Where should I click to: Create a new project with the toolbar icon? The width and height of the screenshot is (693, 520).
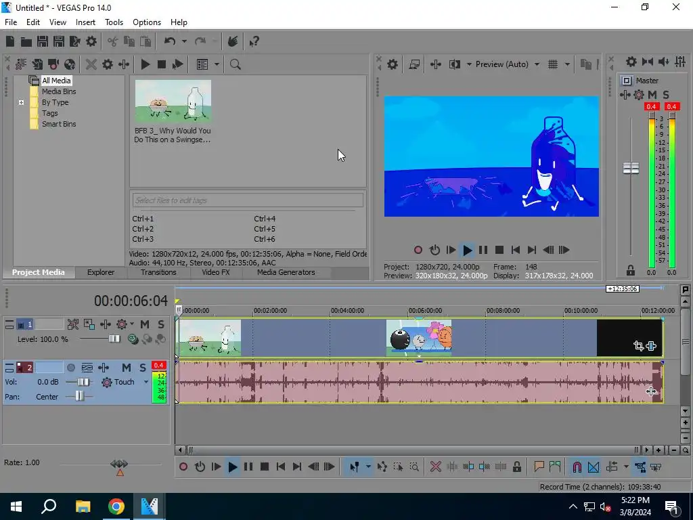point(9,41)
